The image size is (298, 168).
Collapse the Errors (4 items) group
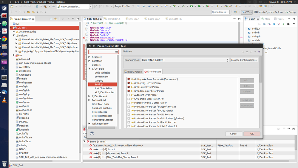point(84,141)
